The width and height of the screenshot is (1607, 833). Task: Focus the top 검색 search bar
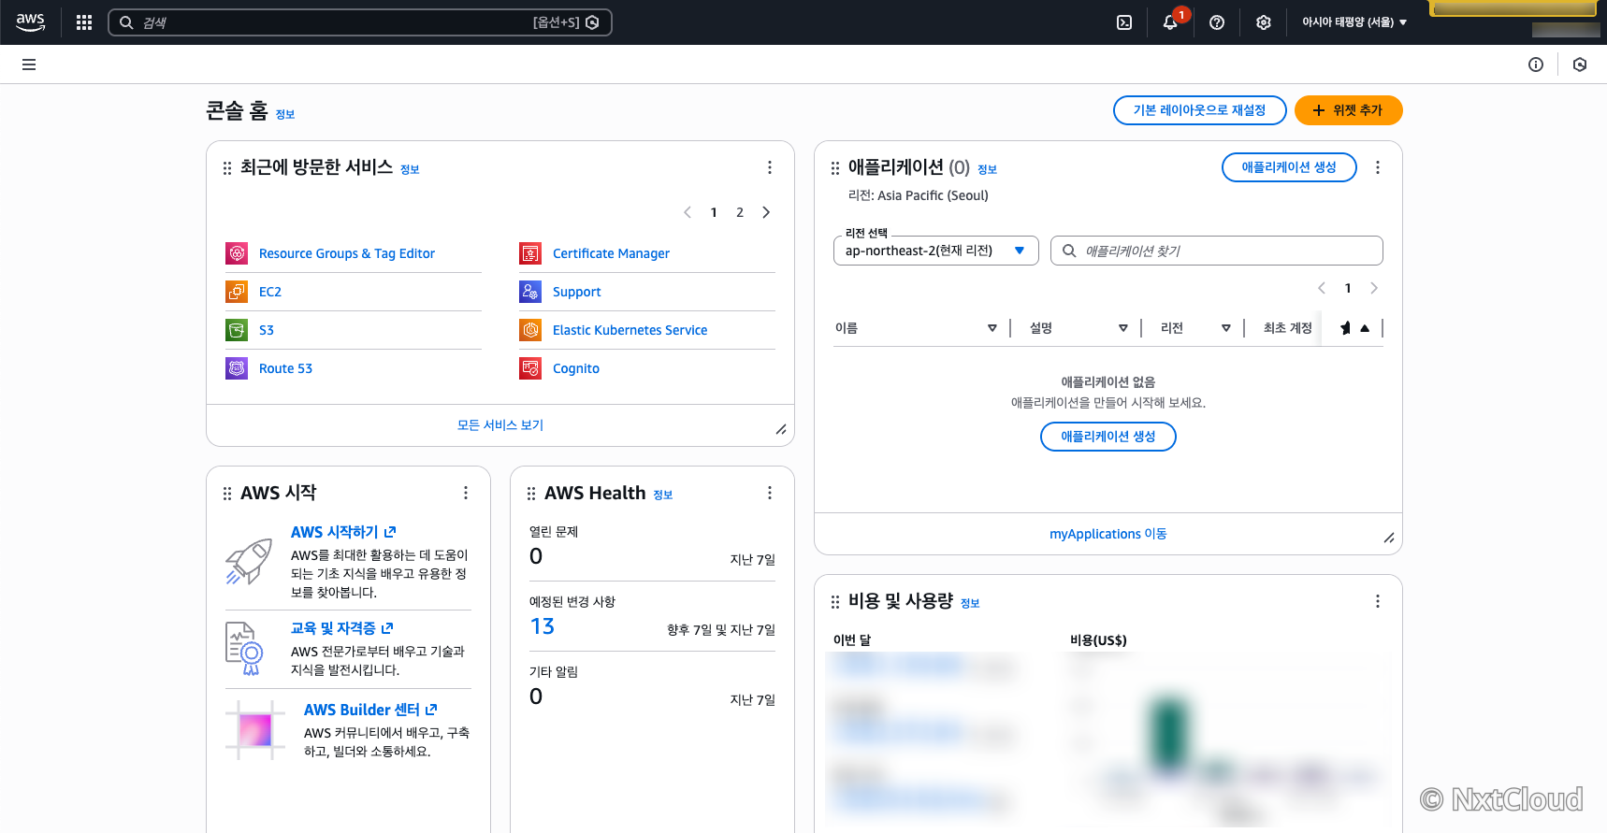[x=360, y=22]
